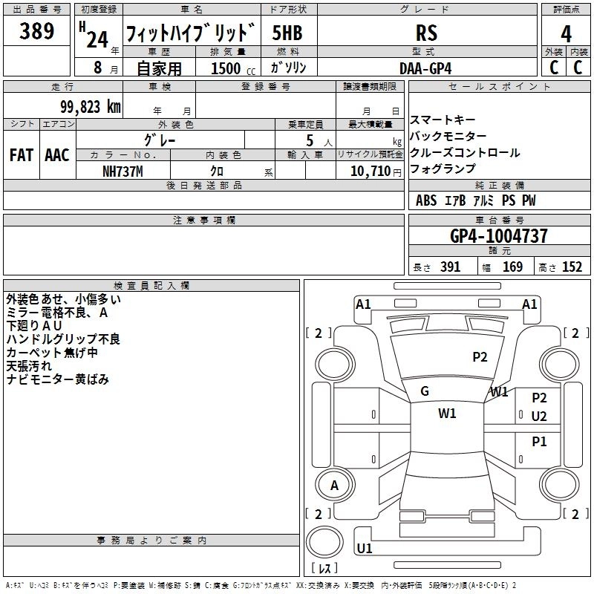Click the RS grade field

pos(426,33)
